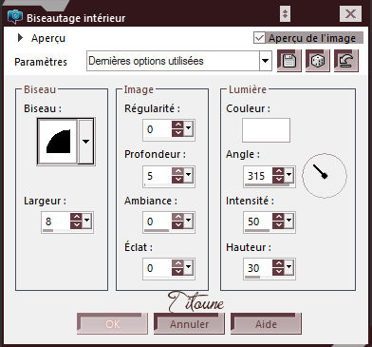
Task: Decrease the Largeur value with down arrow
Action: 76,224
